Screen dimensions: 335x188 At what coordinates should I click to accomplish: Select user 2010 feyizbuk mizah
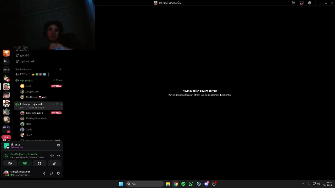coord(36,119)
